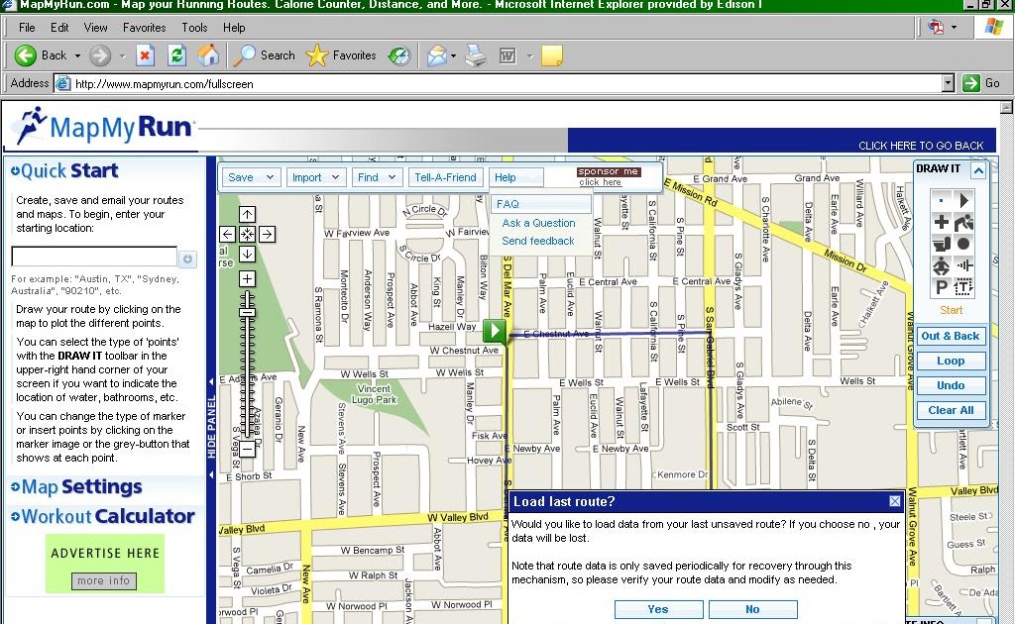Click in the starting location input field

[x=94, y=257]
